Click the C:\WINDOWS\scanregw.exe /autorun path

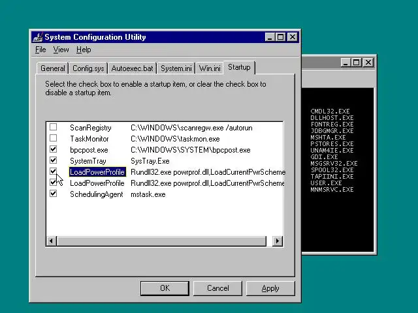[191, 128]
